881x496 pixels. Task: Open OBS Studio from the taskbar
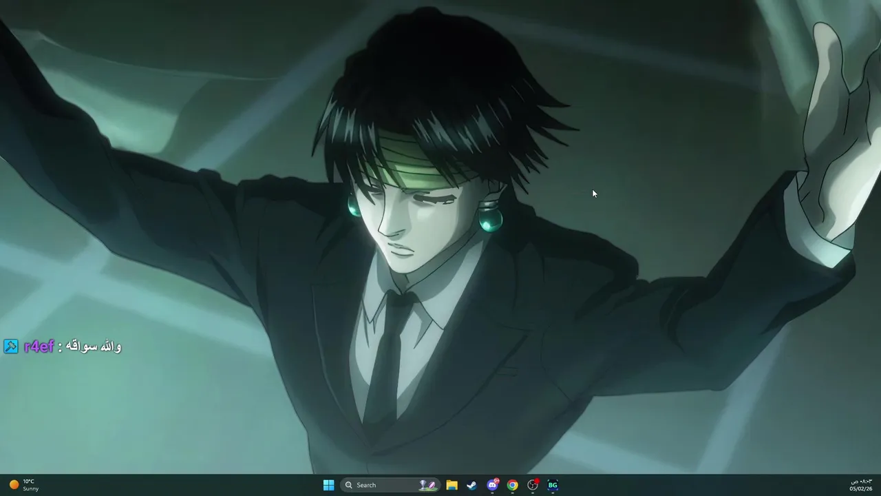532,485
